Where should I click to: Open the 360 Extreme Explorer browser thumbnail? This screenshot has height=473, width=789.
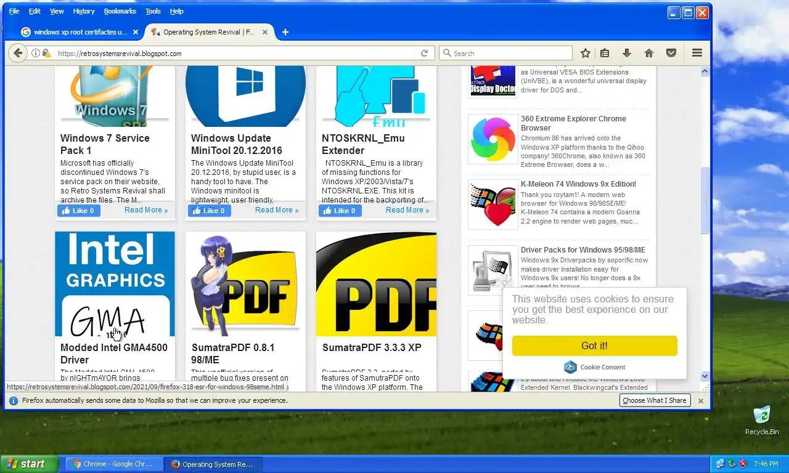(x=493, y=139)
